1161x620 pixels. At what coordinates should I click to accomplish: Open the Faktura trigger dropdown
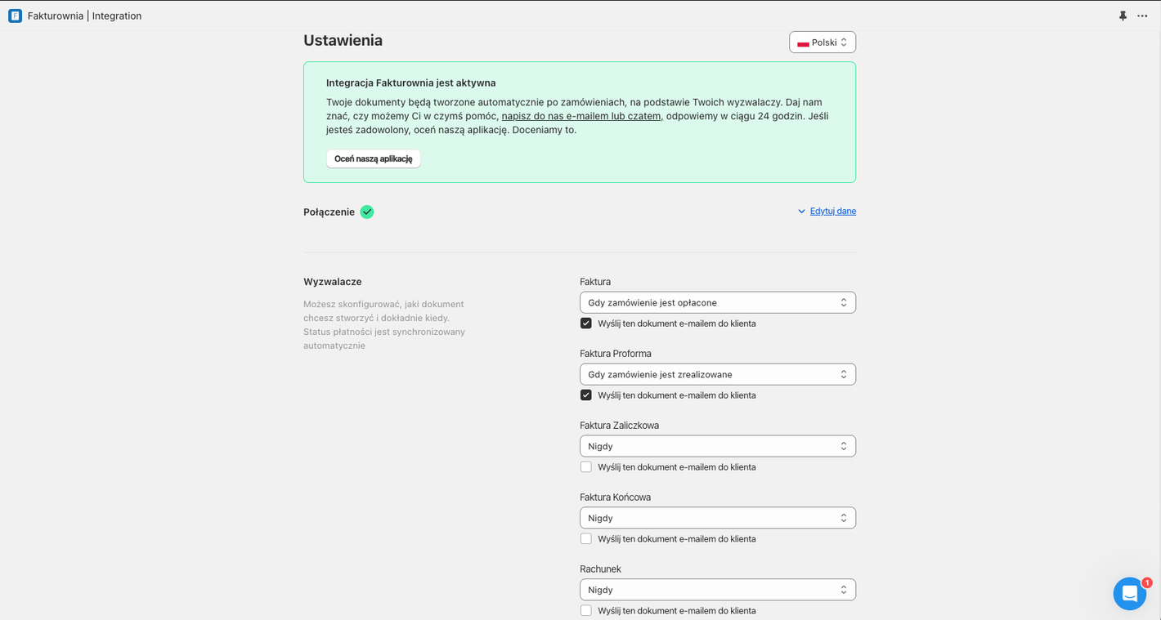click(x=717, y=302)
